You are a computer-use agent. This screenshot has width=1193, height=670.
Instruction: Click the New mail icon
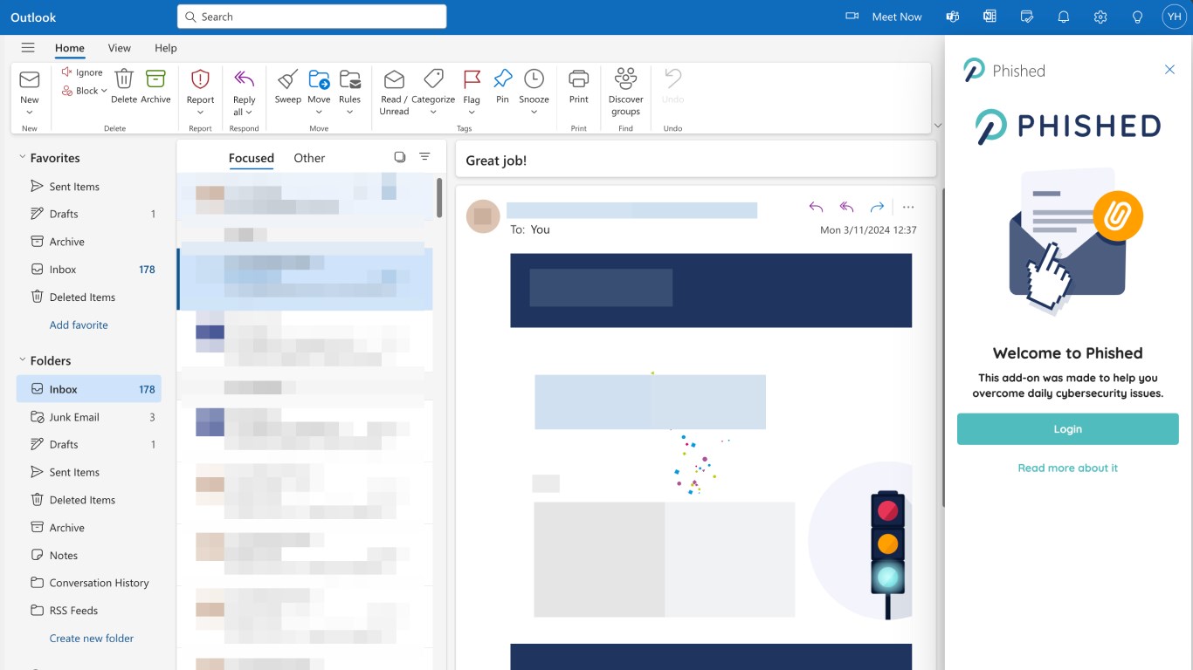(30, 80)
